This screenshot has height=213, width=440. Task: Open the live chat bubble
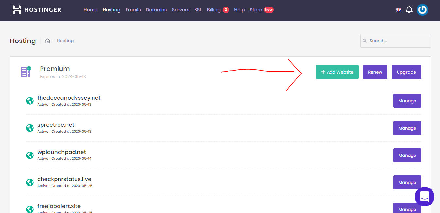pyautogui.click(x=425, y=197)
